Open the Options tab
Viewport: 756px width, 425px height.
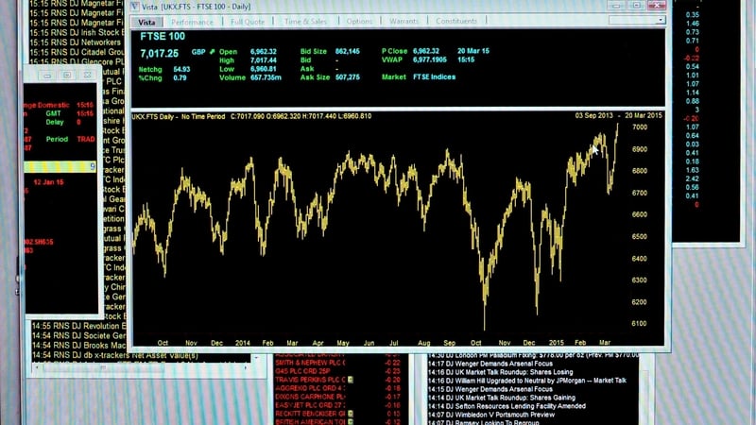[359, 21]
